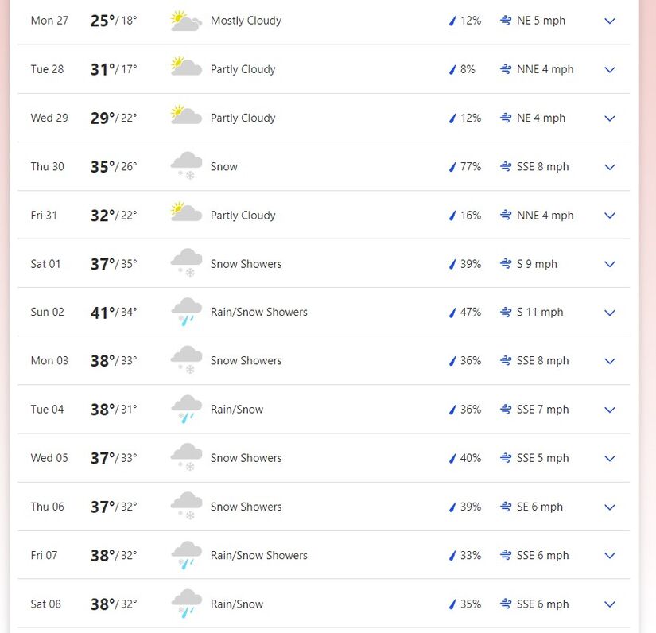Open the Sat 01 forecast chevron
This screenshot has width=656, height=633.
click(610, 264)
